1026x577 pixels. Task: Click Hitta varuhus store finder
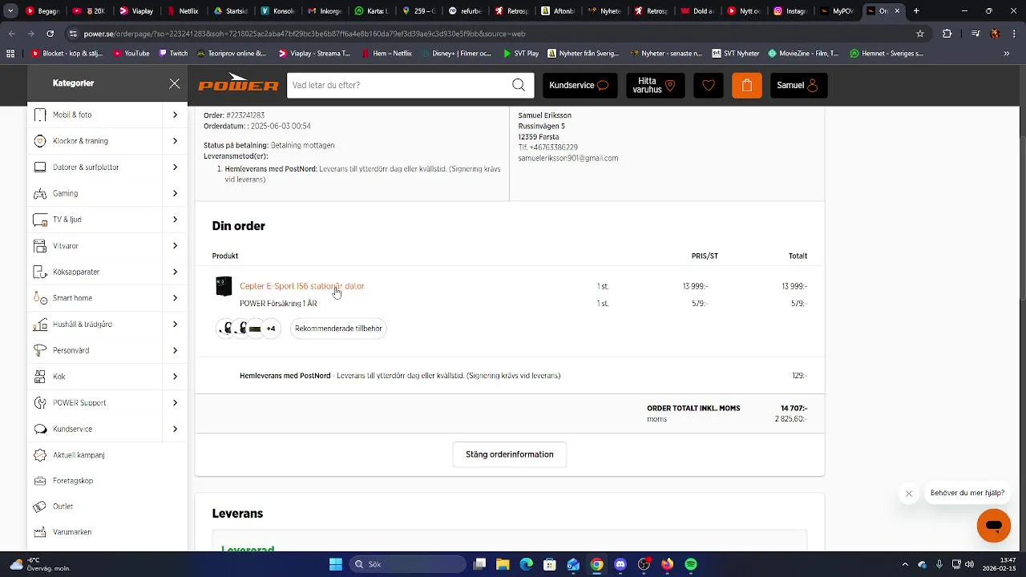click(656, 85)
